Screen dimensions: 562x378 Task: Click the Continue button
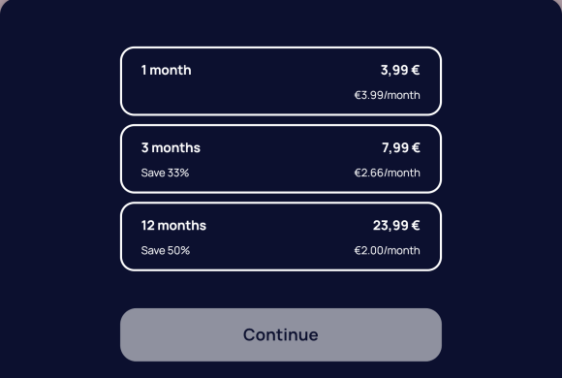[281, 334]
